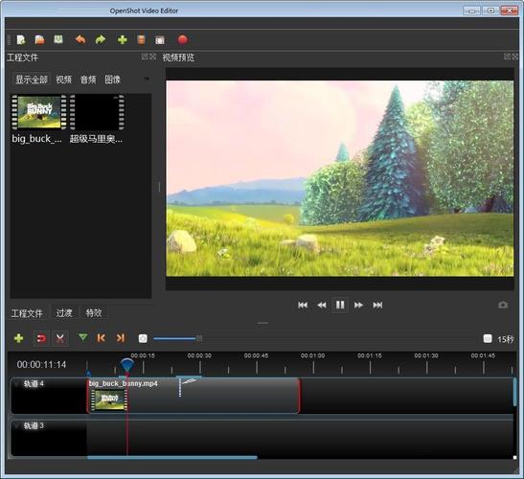Redo action with the green arrow

[101, 40]
